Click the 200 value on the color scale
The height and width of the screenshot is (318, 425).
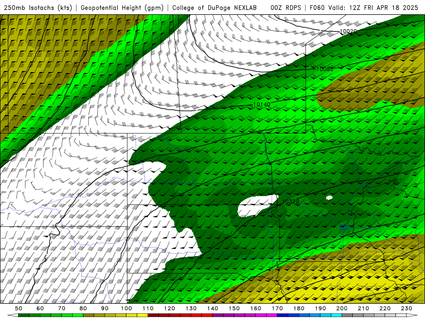coord(342,308)
